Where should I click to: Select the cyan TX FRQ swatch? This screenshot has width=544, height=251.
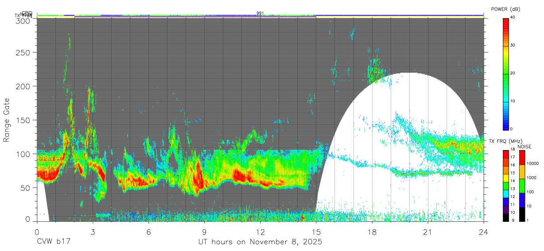click(505, 193)
